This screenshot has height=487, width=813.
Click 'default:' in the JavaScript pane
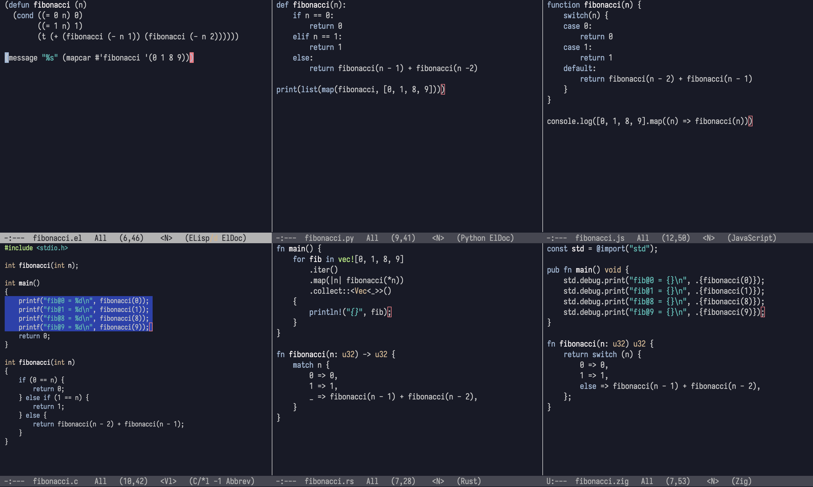pyautogui.click(x=580, y=68)
